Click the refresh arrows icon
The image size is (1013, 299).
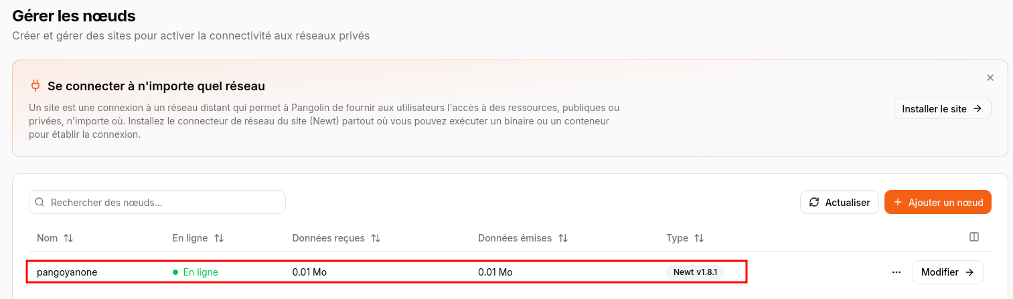pyautogui.click(x=814, y=202)
